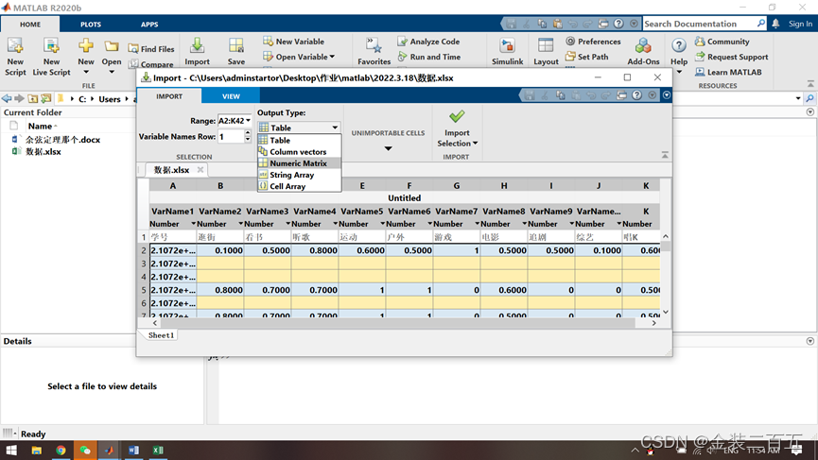Open Google Chrome from the taskbar
The image size is (818, 460).
coord(61,451)
